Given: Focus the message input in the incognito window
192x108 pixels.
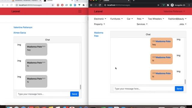Looking at the screenshot, I should point(144,89).
